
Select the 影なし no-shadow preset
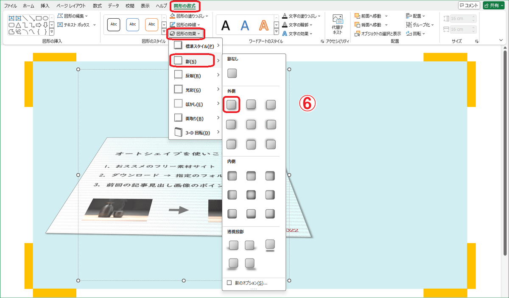tap(232, 73)
